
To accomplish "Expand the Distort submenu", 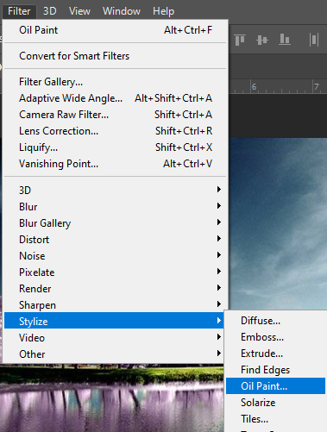I will 116,240.
